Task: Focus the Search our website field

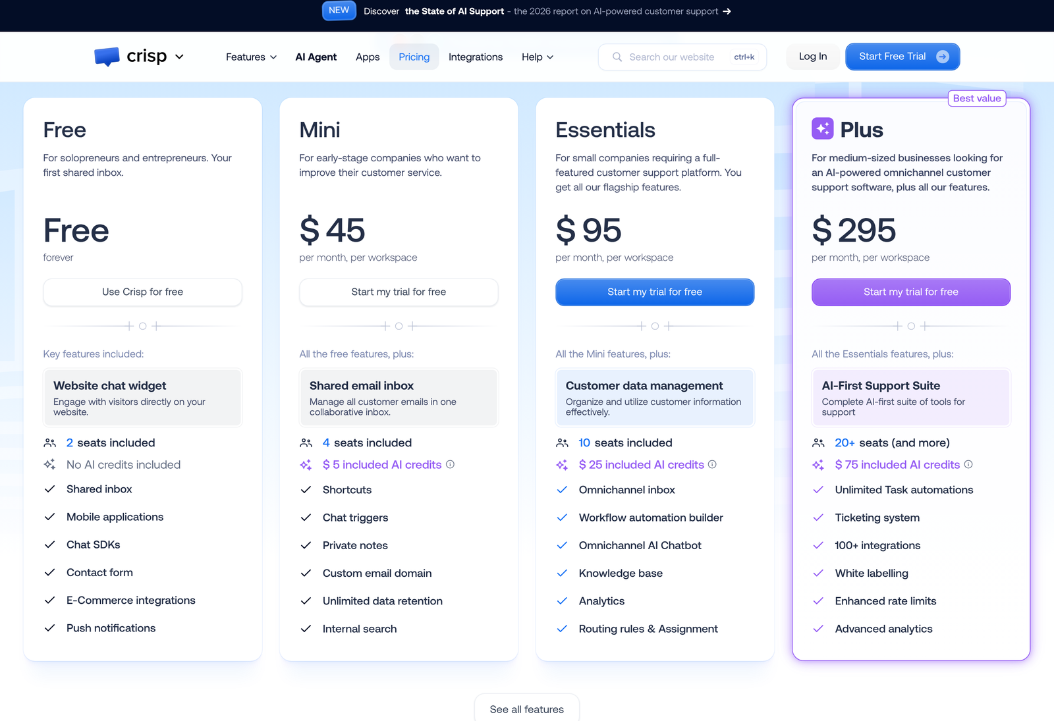Action: tap(682, 57)
